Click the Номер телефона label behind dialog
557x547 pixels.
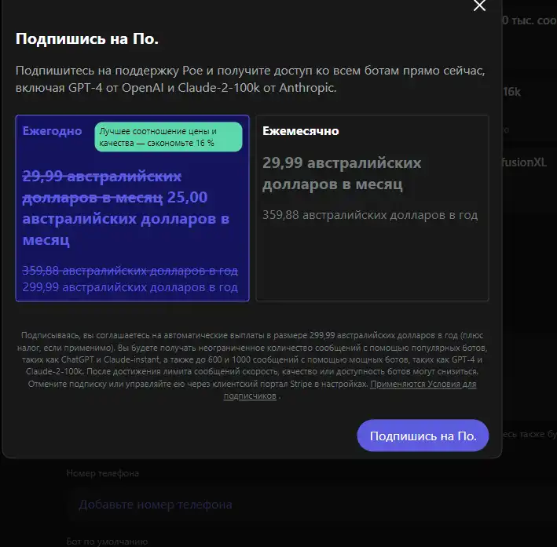pyautogui.click(x=103, y=473)
